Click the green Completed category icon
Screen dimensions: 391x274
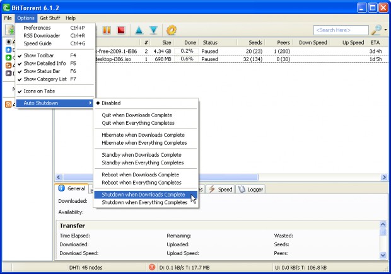[x=8, y=57]
